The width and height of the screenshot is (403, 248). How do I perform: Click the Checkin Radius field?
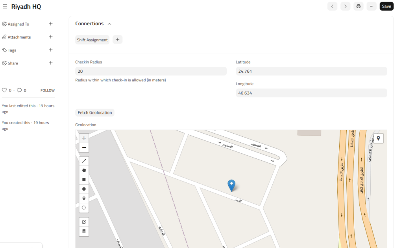[x=151, y=71]
